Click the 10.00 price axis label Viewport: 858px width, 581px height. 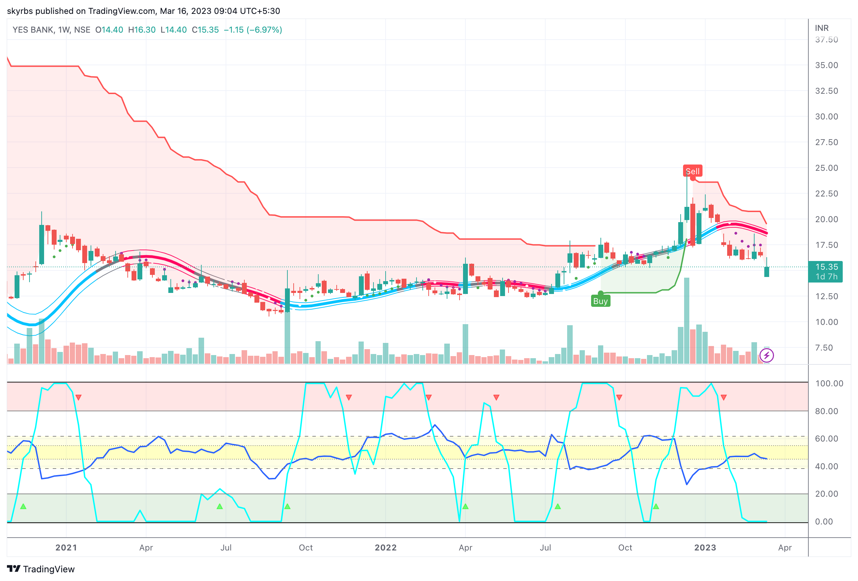826,322
